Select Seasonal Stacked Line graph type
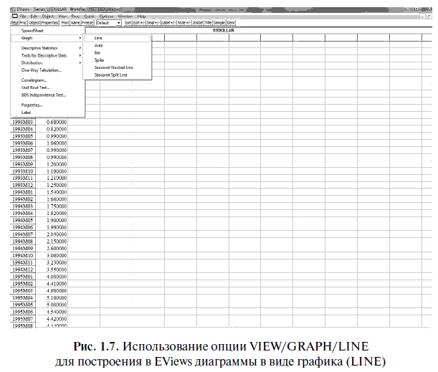The width and height of the screenshot is (438, 372). [118, 67]
